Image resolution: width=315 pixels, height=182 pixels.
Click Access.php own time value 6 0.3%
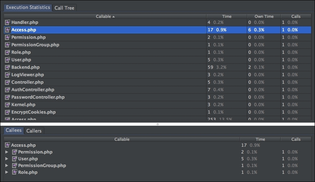[256, 30]
